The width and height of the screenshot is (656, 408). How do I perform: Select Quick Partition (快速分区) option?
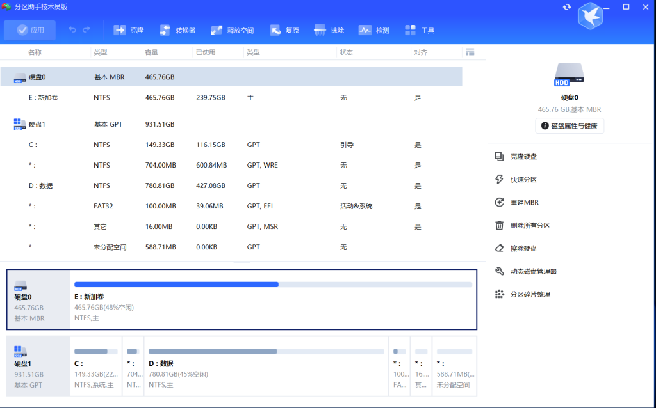[x=523, y=180]
